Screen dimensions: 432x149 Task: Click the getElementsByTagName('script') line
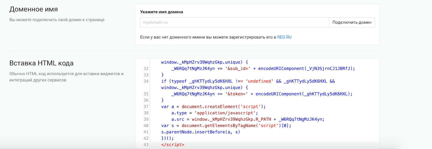[226, 126]
